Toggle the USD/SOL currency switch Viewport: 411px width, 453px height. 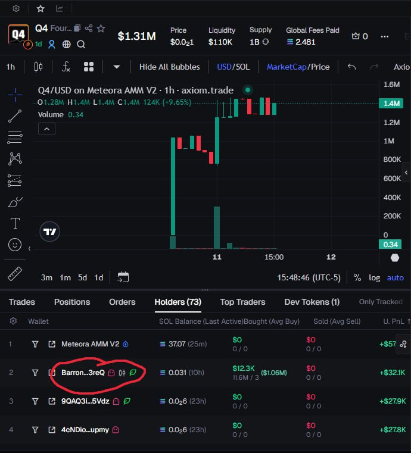tap(233, 67)
